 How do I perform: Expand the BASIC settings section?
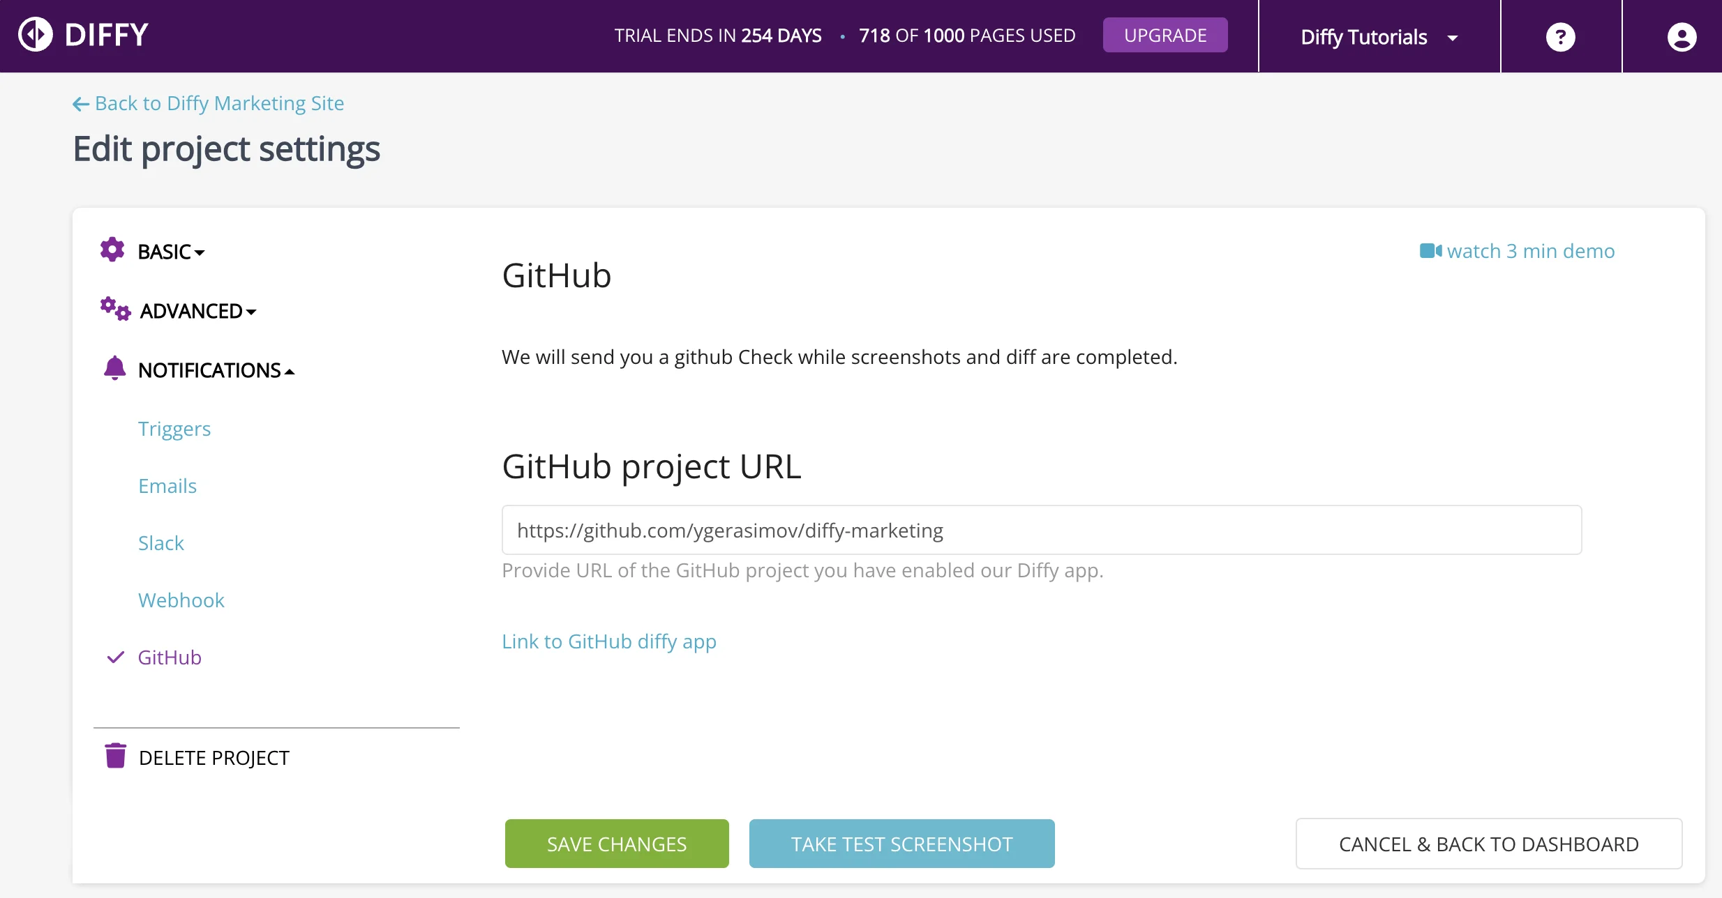point(171,252)
